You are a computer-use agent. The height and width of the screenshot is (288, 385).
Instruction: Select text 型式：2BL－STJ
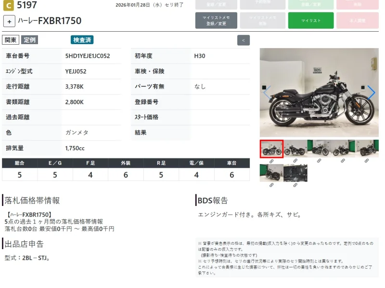click(x=27, y=258)
